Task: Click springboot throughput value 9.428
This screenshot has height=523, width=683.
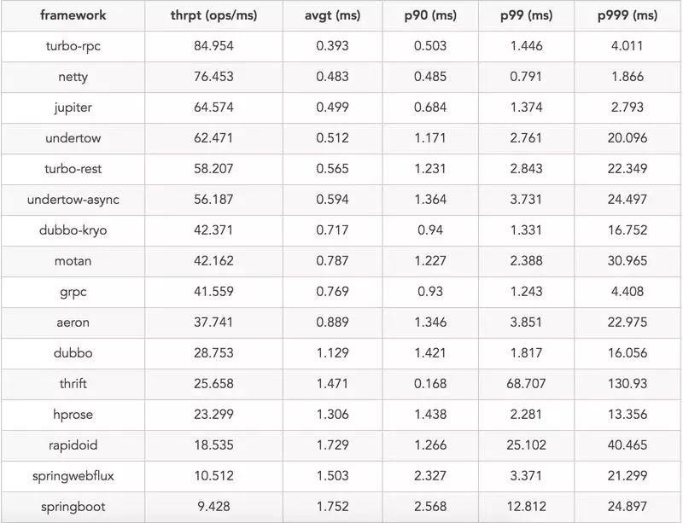Action: [214, 507]
